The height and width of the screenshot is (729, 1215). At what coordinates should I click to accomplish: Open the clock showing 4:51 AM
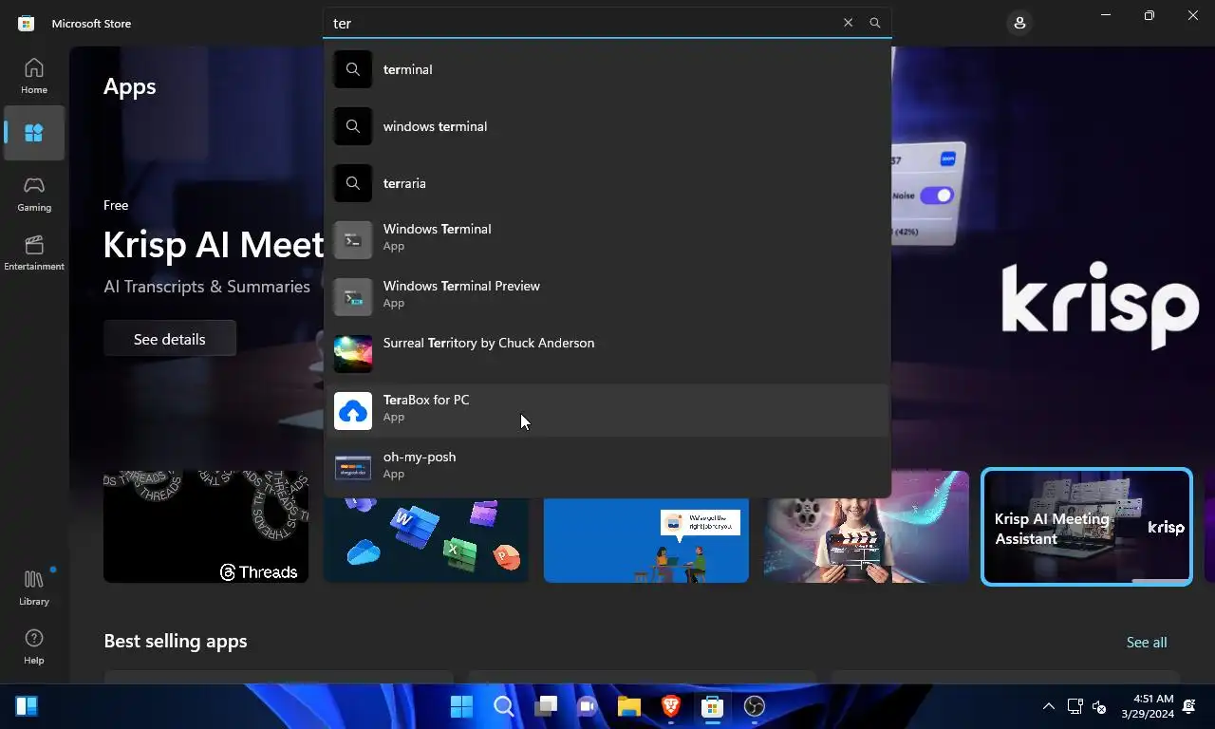[1148, 706]
